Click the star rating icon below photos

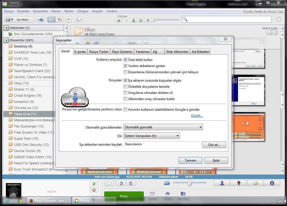[109, 183]
